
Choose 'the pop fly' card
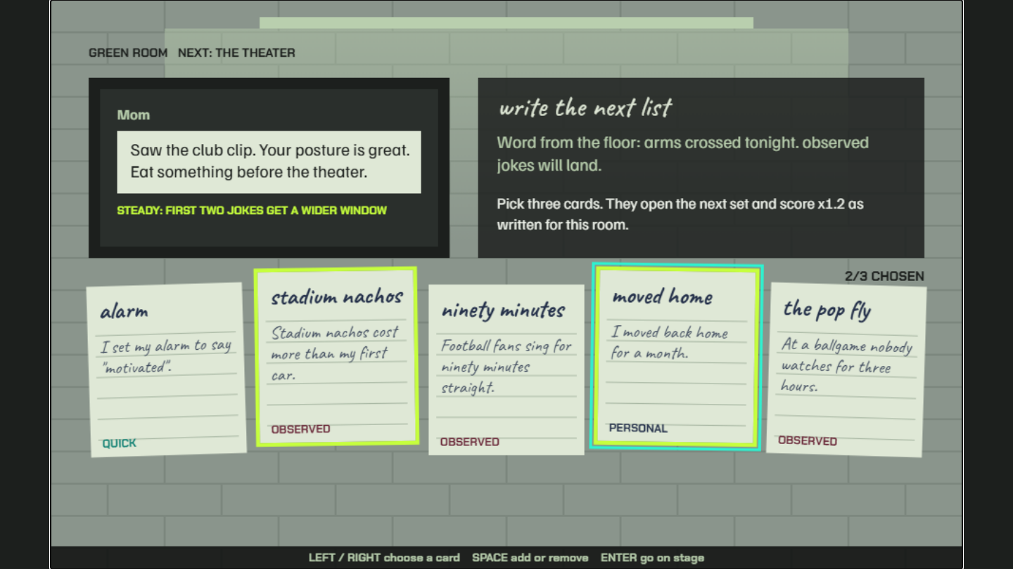tap(846, 369)
